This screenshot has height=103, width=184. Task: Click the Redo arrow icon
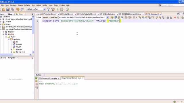[x=22, y=9]
